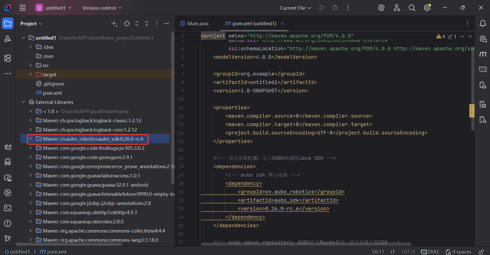Screen dimensions: 490x255
Task: Close the pom.xml editor tab
Action: [282, 23]
